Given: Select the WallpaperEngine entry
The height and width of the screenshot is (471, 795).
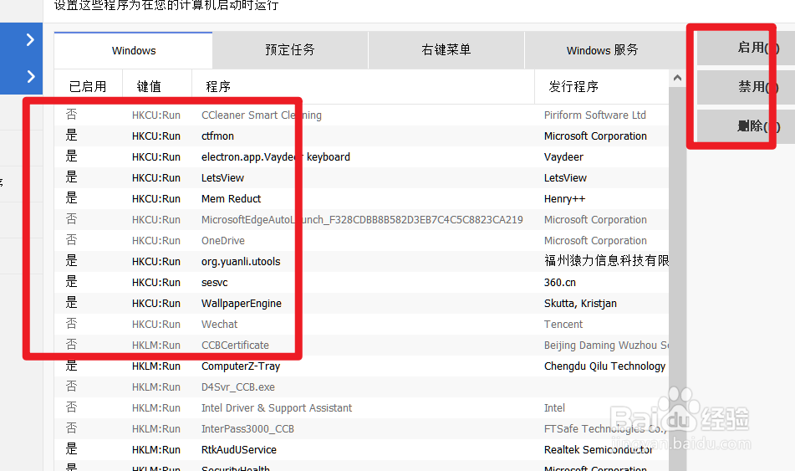Looking at the screenshot, I should [x=242, y=304].
